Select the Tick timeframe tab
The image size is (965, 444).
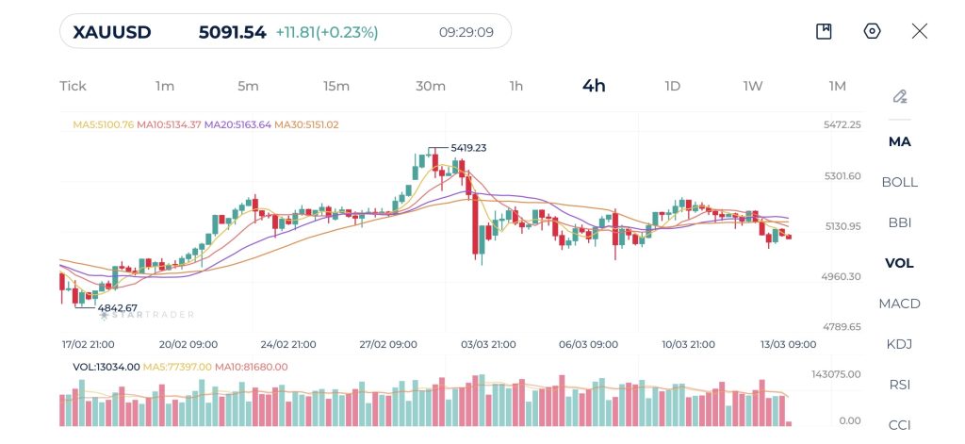73,86
